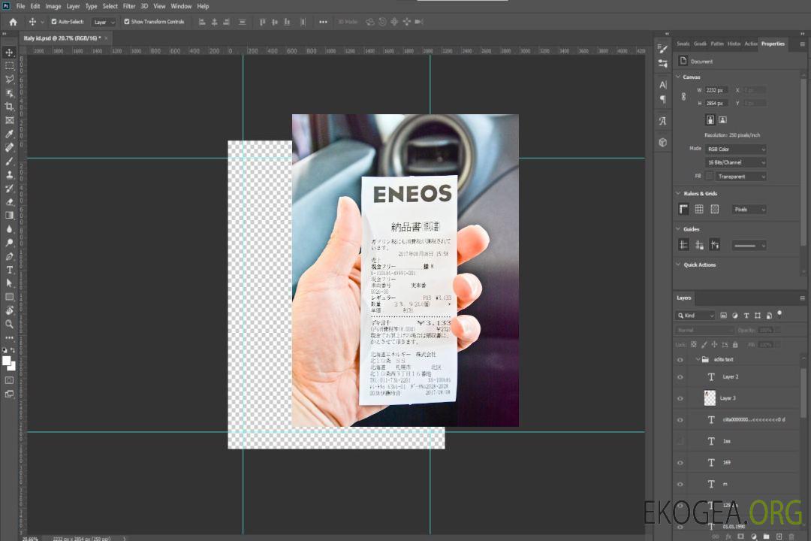Select the Eyedropper tool

click(9, 134)
